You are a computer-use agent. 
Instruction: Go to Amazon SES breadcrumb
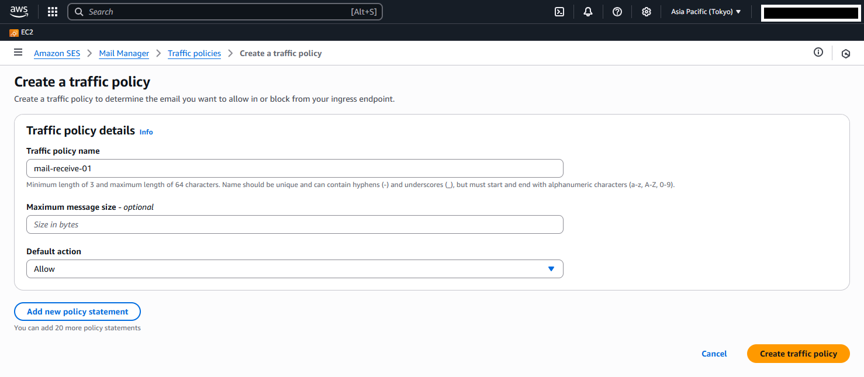coord(57,53)
